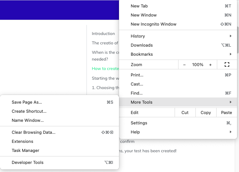Decrease zoom with the minus button

coord(184,65)
